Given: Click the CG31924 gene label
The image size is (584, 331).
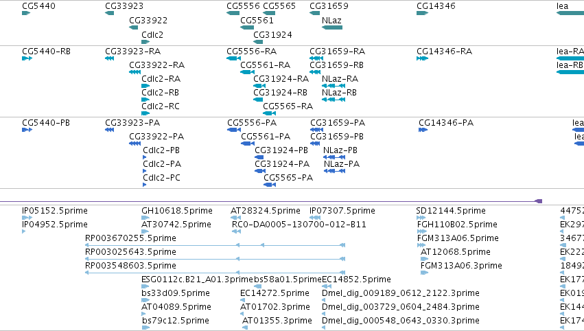Looking at the screenshot, I should coord(272,35).
